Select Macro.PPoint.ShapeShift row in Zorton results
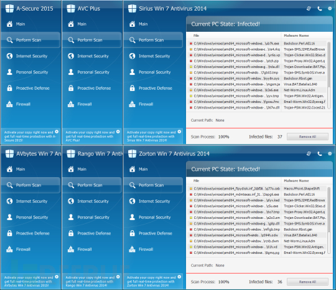The image size is (336, 290). [257, 188]
